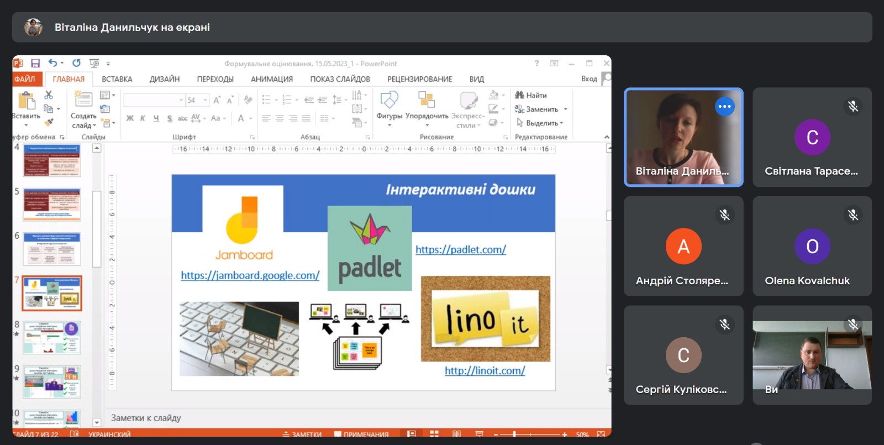Open the jamboard.google.com link on slide

click(x=250, y=275)
